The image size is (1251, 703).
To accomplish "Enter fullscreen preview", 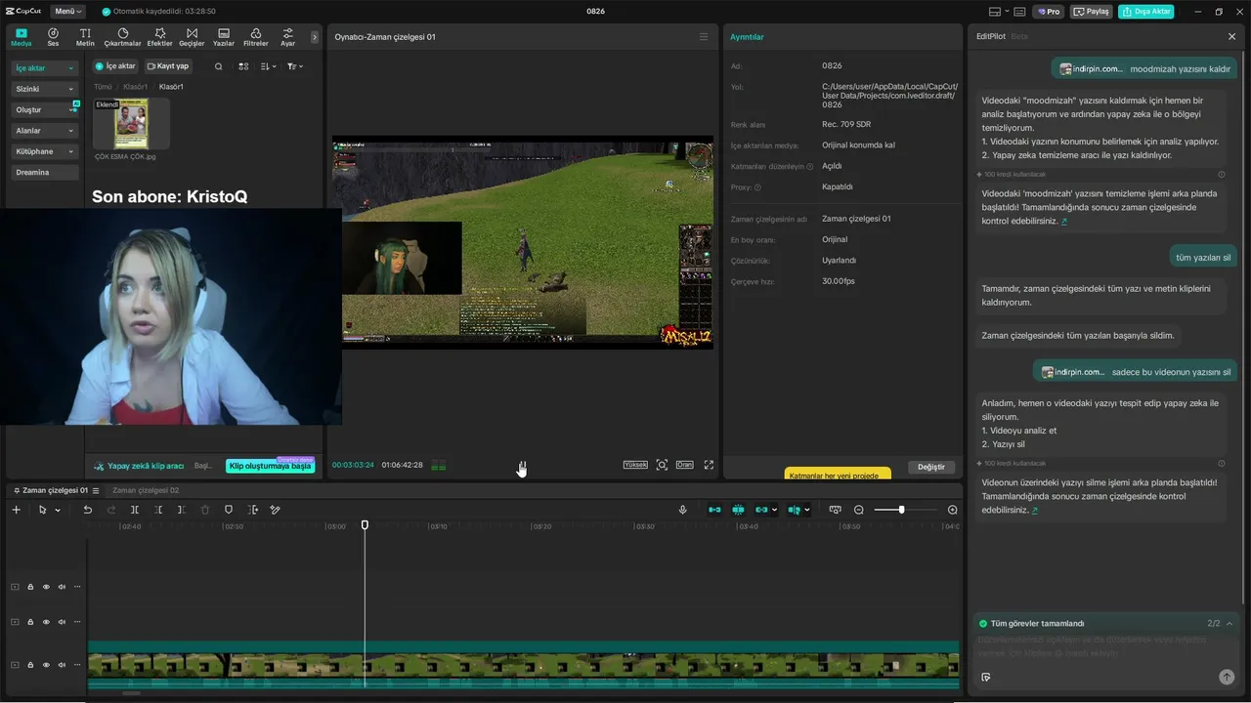I will (709, 465).
